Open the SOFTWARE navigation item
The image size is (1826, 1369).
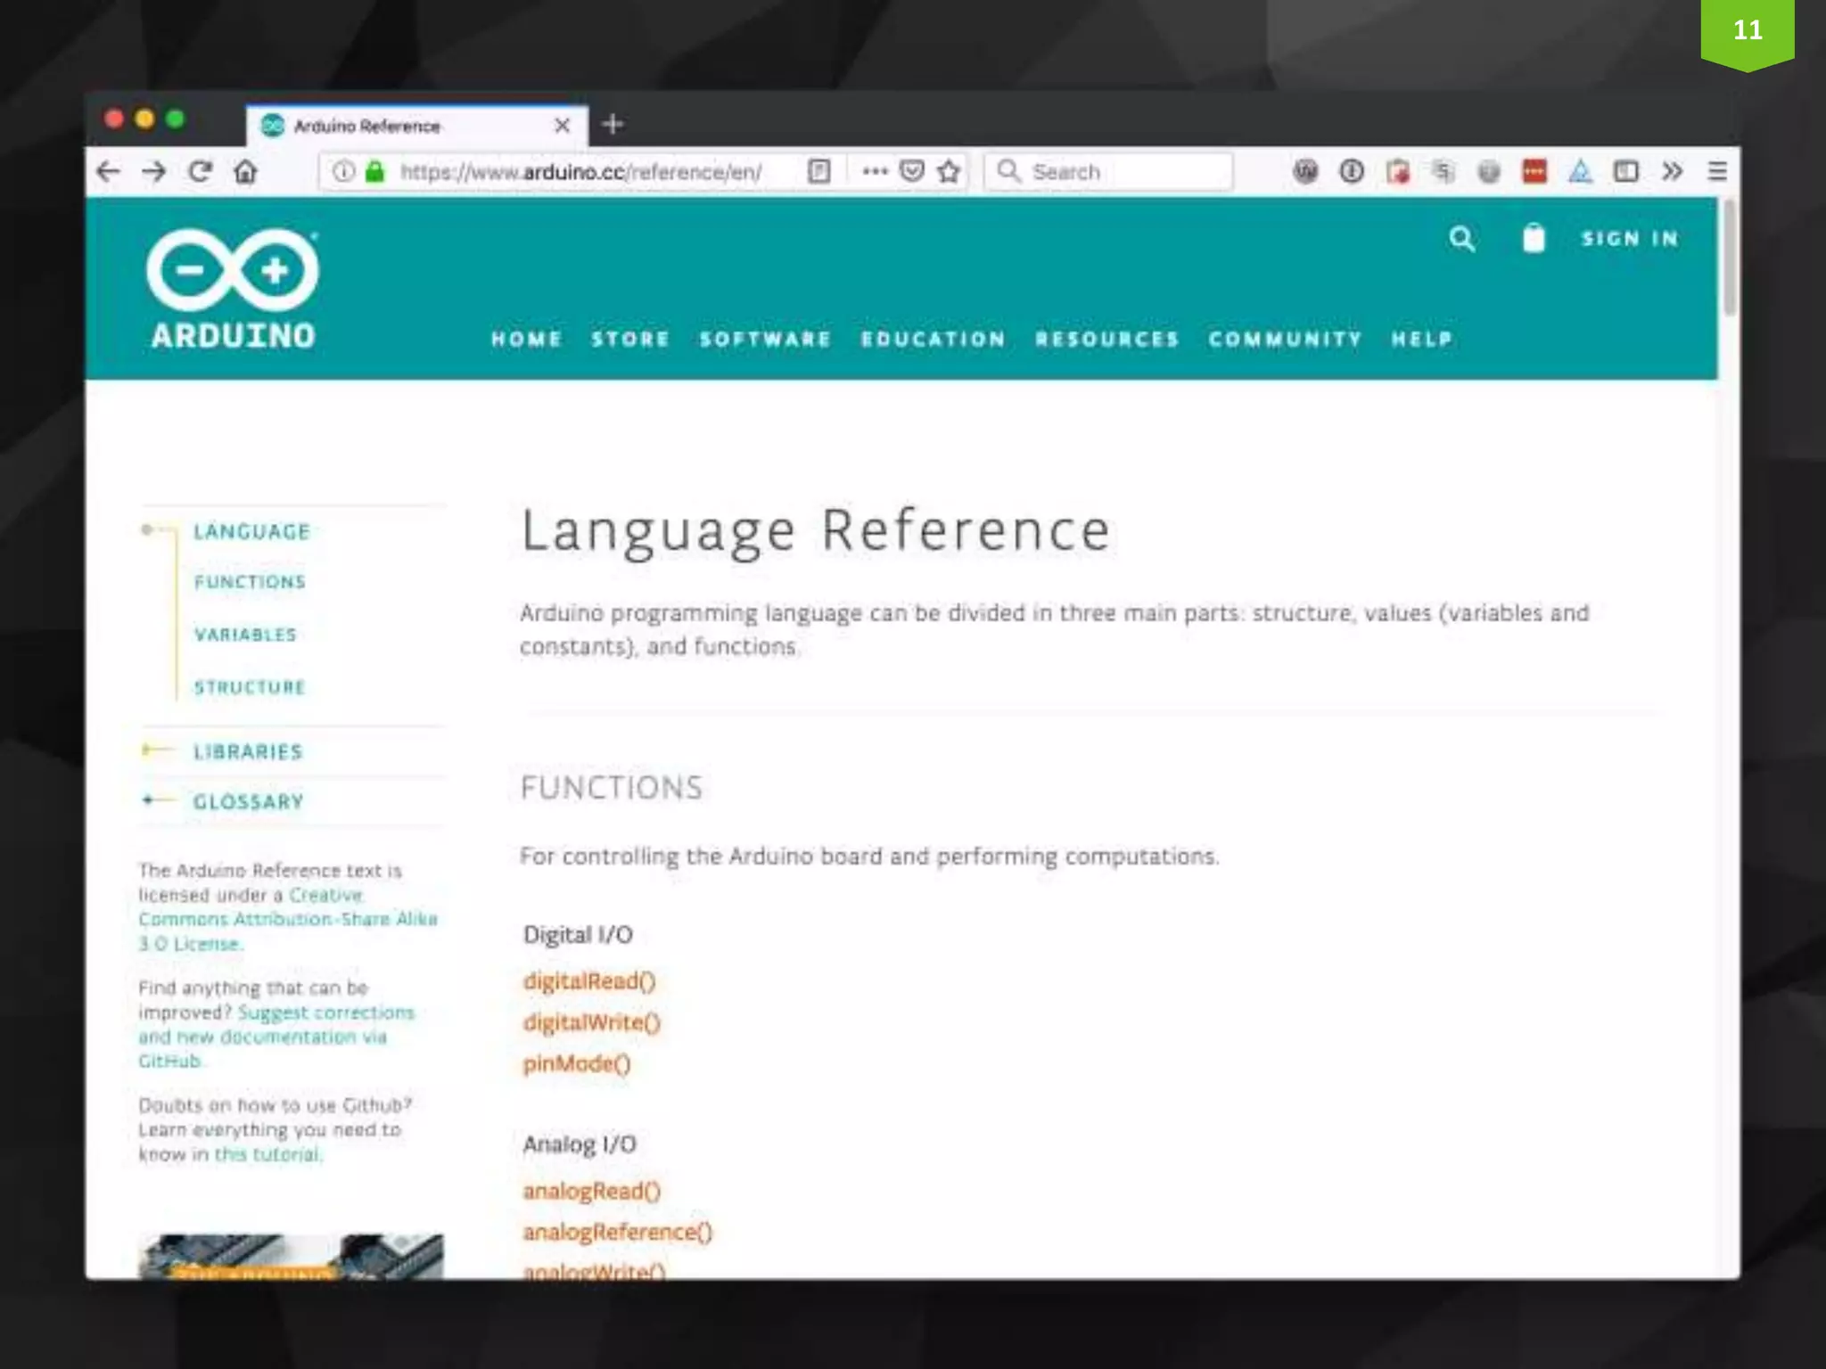click(x=765, y=340)
